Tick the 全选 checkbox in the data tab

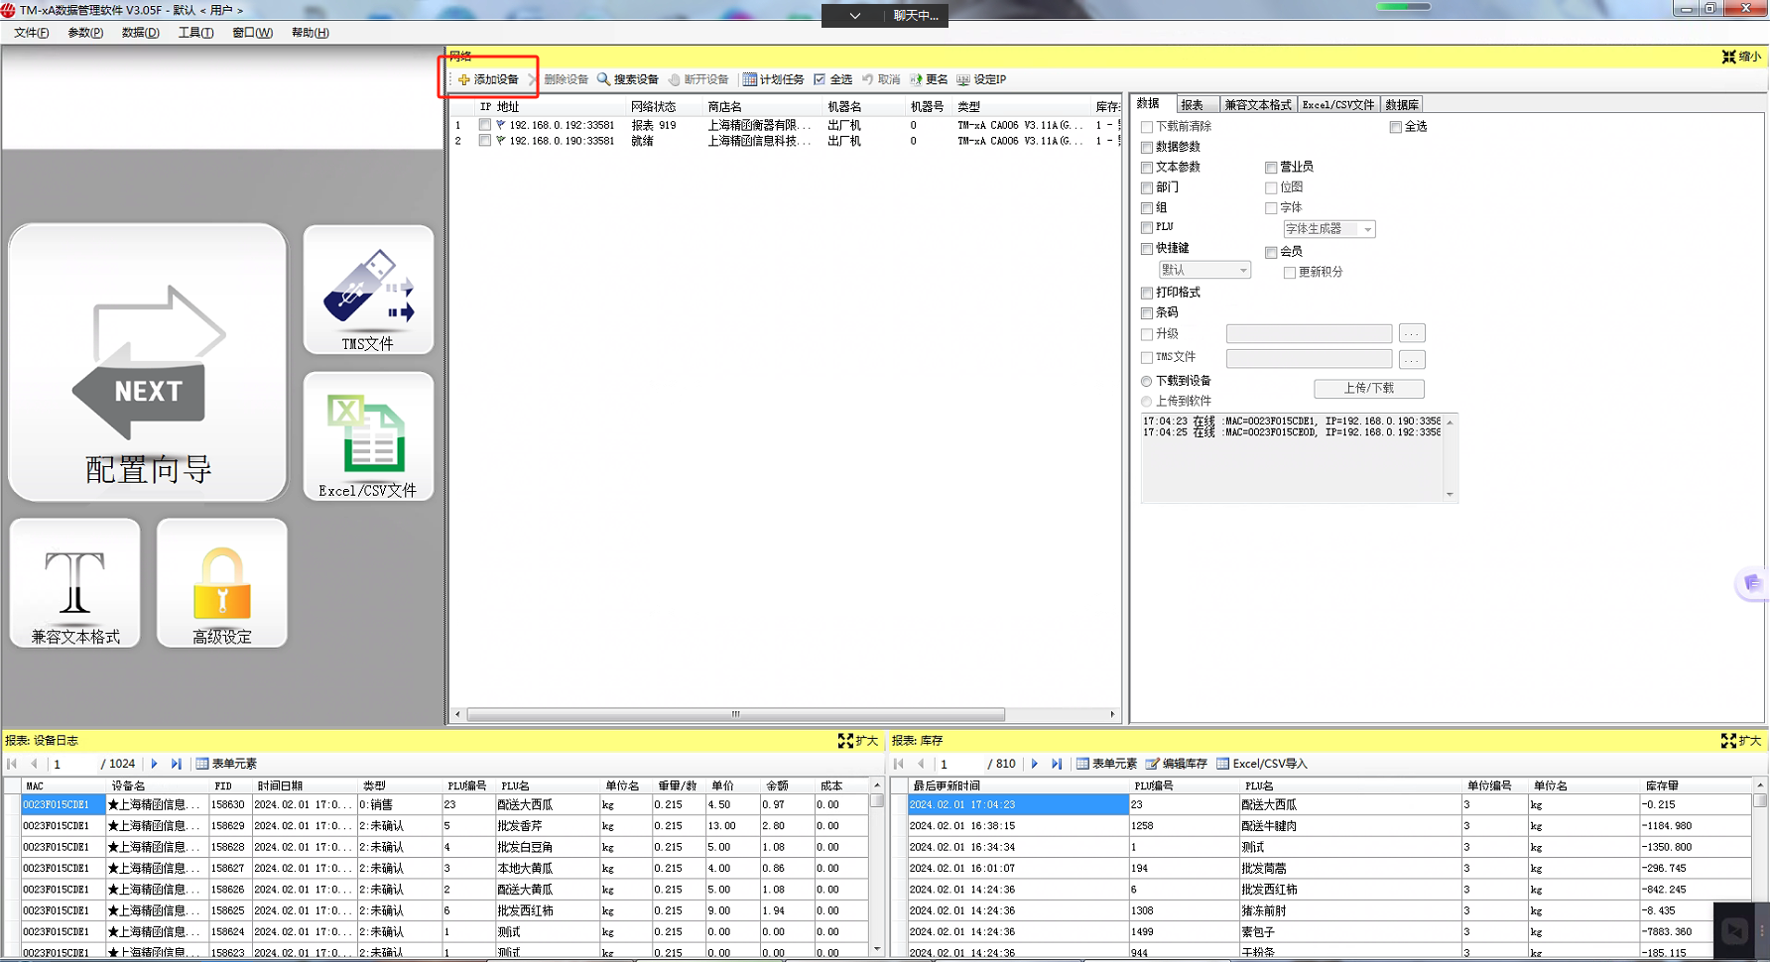pyautogui.click(x=1395, y=127)
